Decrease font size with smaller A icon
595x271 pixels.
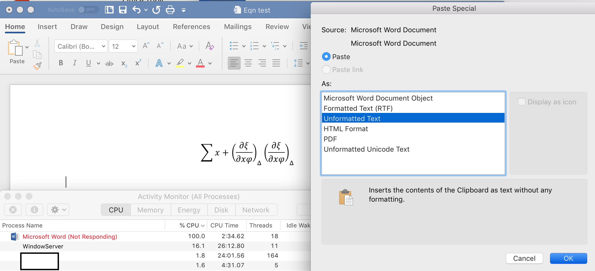click(x=160, y=46)
